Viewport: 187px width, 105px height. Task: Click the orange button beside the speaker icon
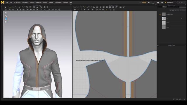tap(144, 2)
